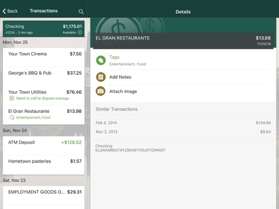The image size is (279, 209).
Task: Click the Mon, Nov 25 date header
Action: 15,42
